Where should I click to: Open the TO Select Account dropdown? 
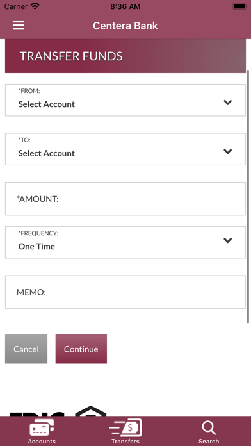coord(125,149)
